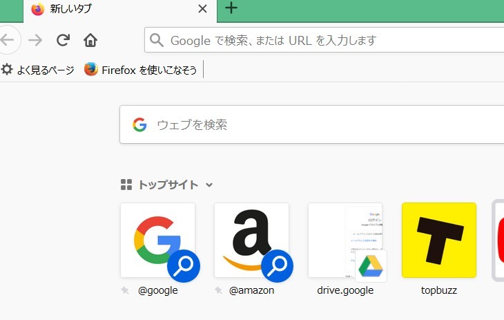Open the @amazon top site tile
Screen dimensions: 504x320
(251, 240)
